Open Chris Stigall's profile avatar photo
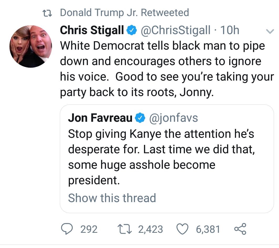 (31, 46)
